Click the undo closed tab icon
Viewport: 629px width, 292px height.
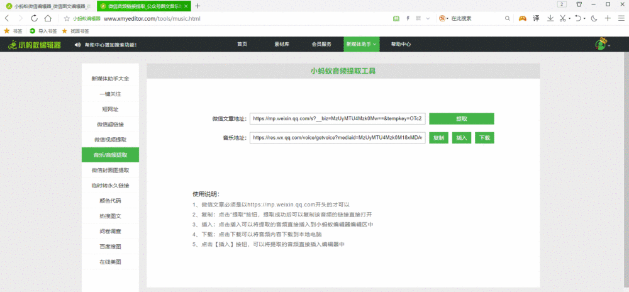click(578, 18)
